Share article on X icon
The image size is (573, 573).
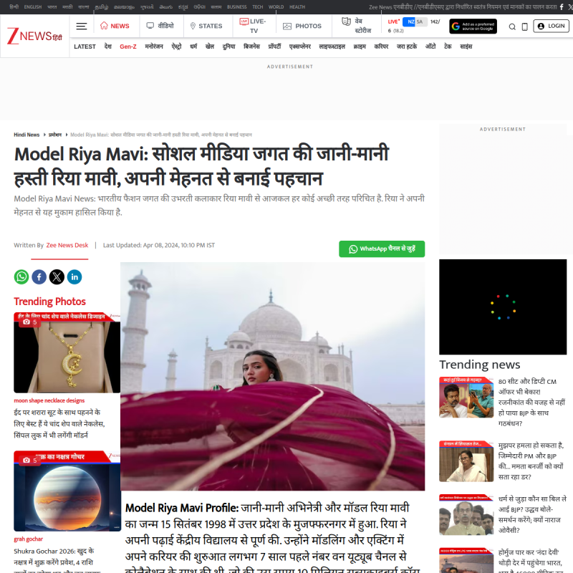click(x=57, y=276)
